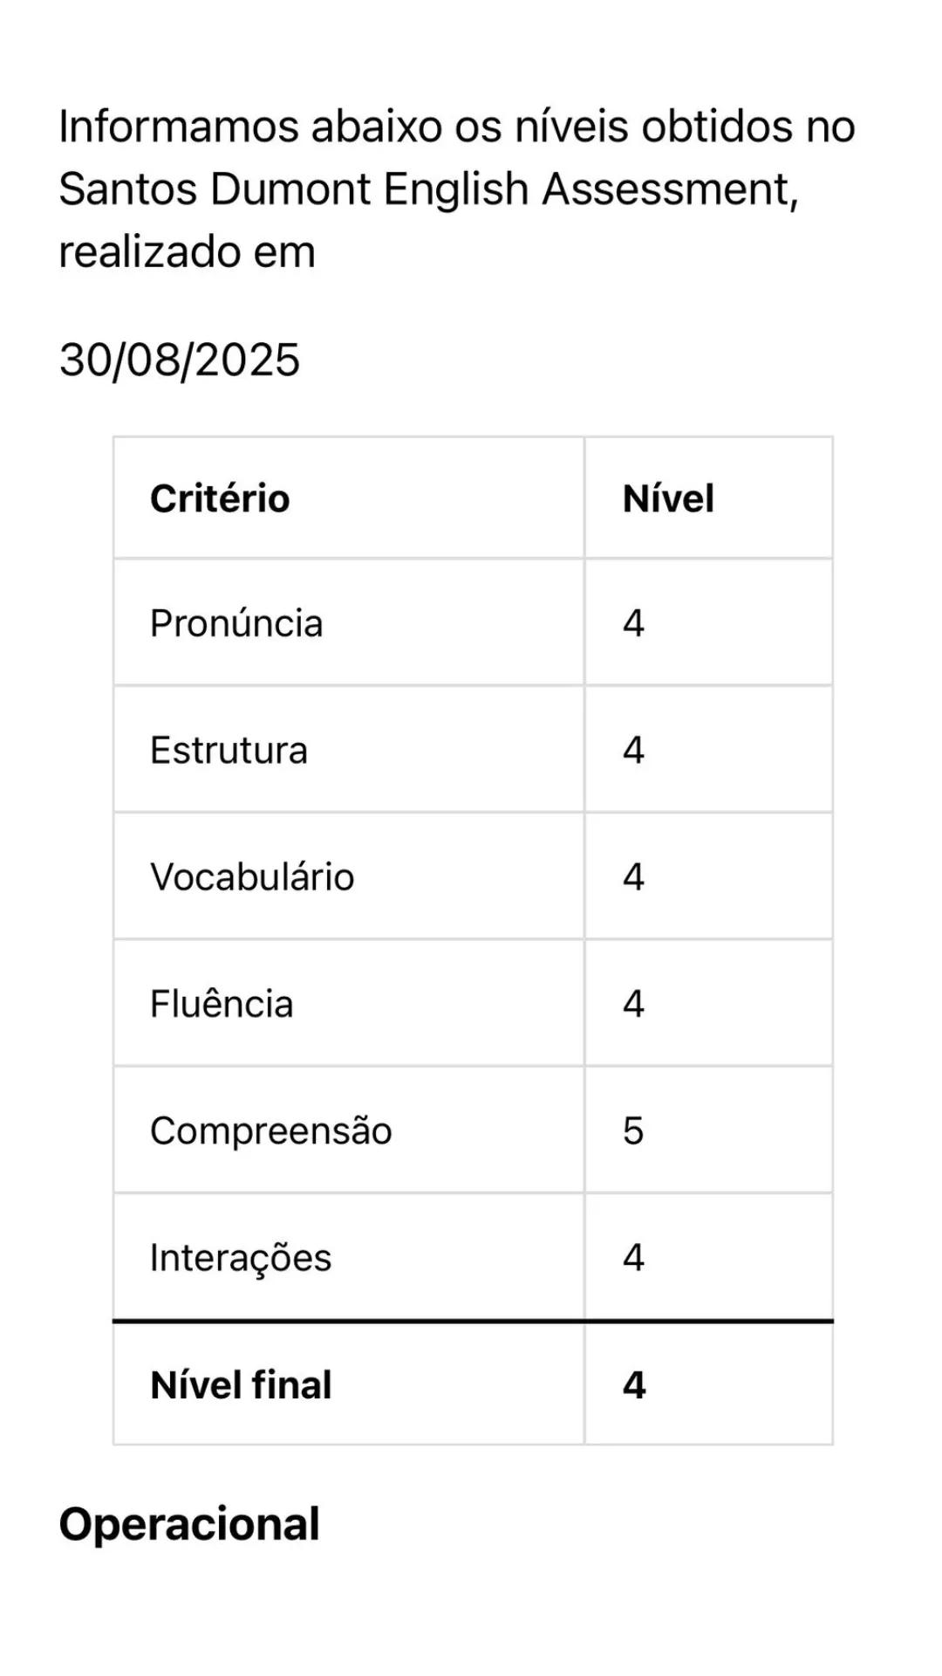Screen dimensions: 942x1676
Task: Click the level value in Interações row
Action: pos(633,1257)
